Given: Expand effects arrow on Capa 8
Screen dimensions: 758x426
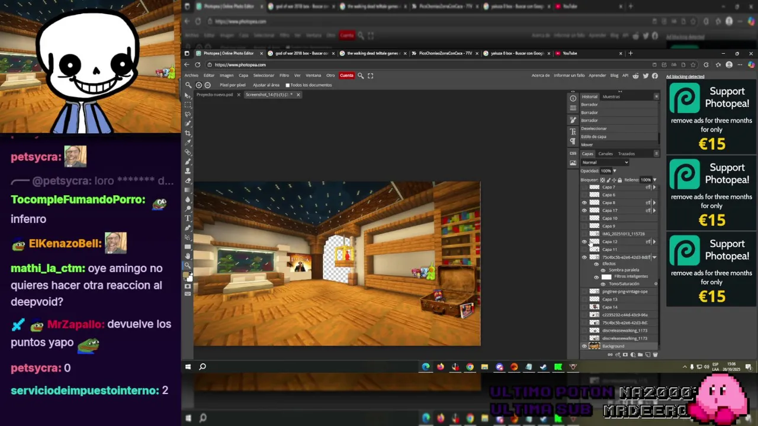Looking at the screenshot, I should [x=654, y=203].
